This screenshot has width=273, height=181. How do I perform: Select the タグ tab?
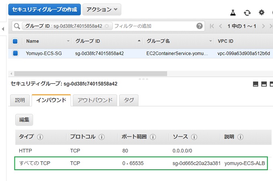tap(129, 100)
